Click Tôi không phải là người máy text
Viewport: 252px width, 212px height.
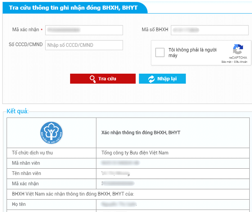(192, 53)
